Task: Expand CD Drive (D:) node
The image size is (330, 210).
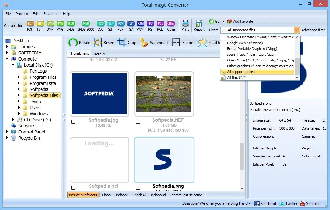Action: [13, 120]
